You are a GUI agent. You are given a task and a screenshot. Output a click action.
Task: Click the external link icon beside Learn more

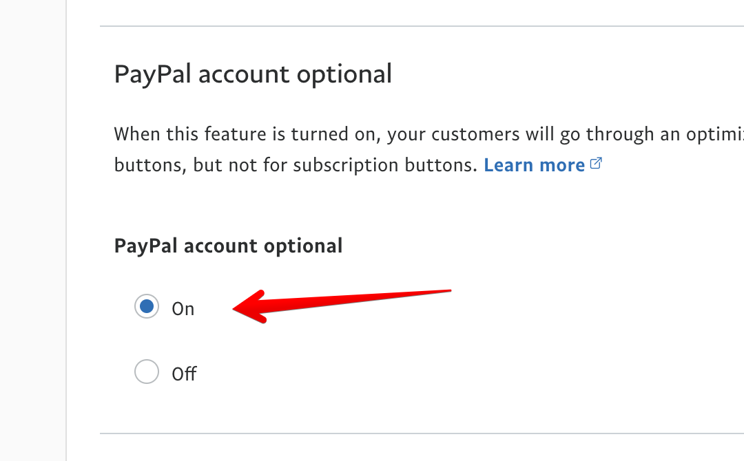[597, 164]
